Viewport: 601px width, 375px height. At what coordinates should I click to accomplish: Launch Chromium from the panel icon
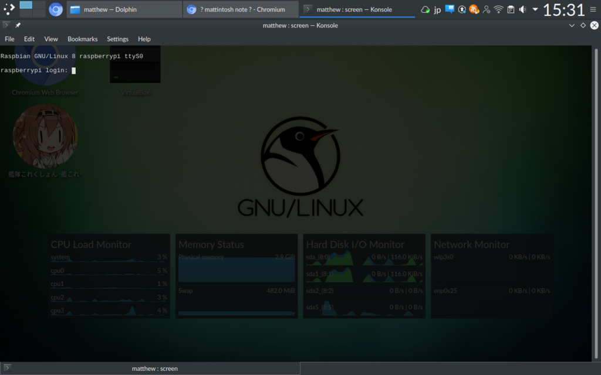(56, 9)
